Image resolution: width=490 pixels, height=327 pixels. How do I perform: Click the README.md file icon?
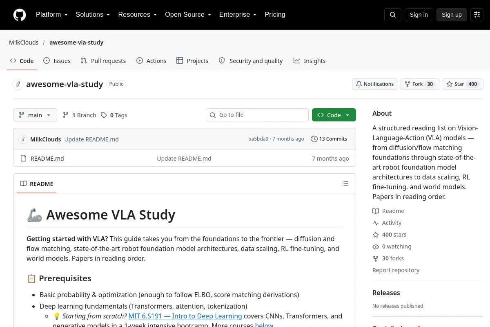pos(23,159)
